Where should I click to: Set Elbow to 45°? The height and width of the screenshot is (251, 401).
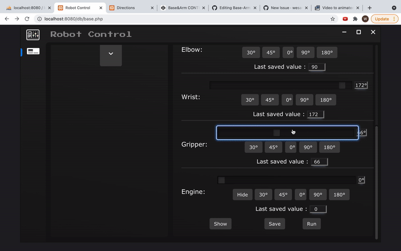tap(271, 53)
